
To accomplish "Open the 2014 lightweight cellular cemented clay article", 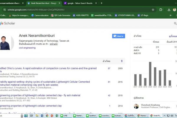I will pyautogui.click(x=31, y=106).
